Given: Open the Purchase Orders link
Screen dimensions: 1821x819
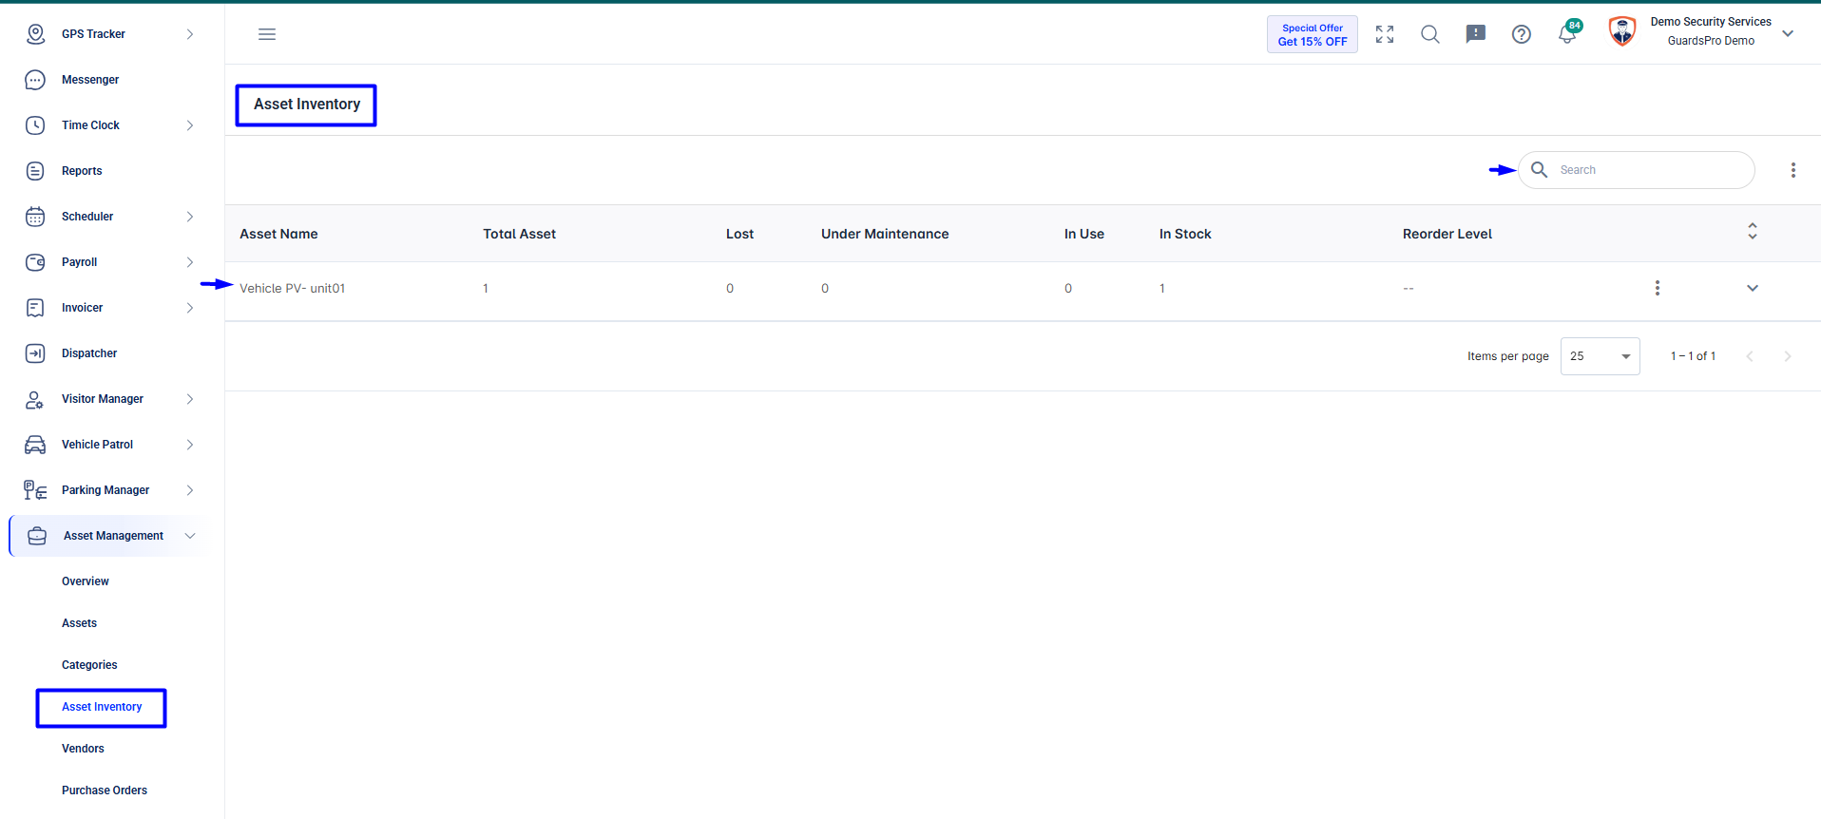Looking at the screenshot, I should [105, 790].
